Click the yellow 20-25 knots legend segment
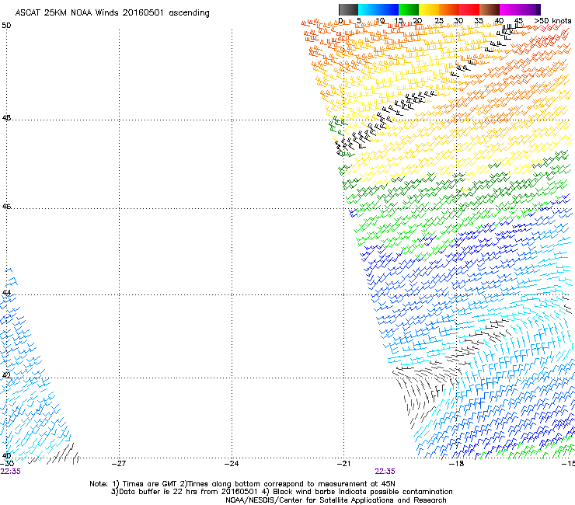The height and width of the screenshot is (505, 575). point(429,9)
